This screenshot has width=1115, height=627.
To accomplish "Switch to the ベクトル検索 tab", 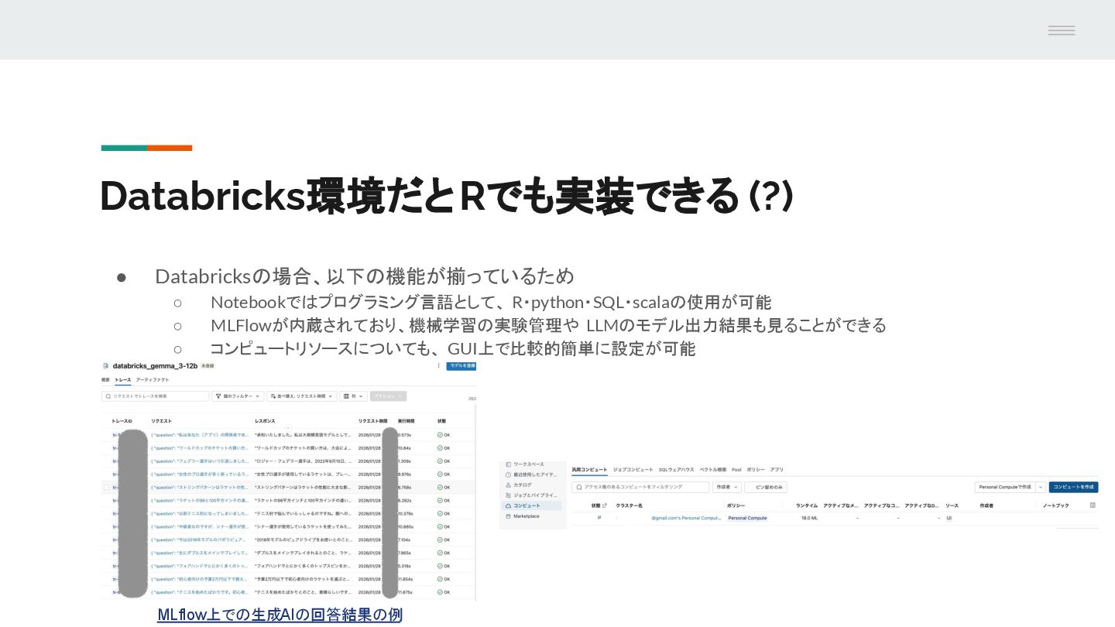I will (x=713, y=470).
